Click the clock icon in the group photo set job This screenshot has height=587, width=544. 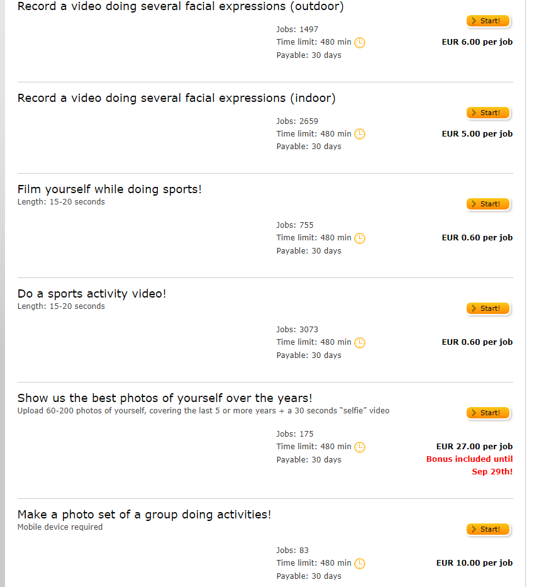pos(360,564)
